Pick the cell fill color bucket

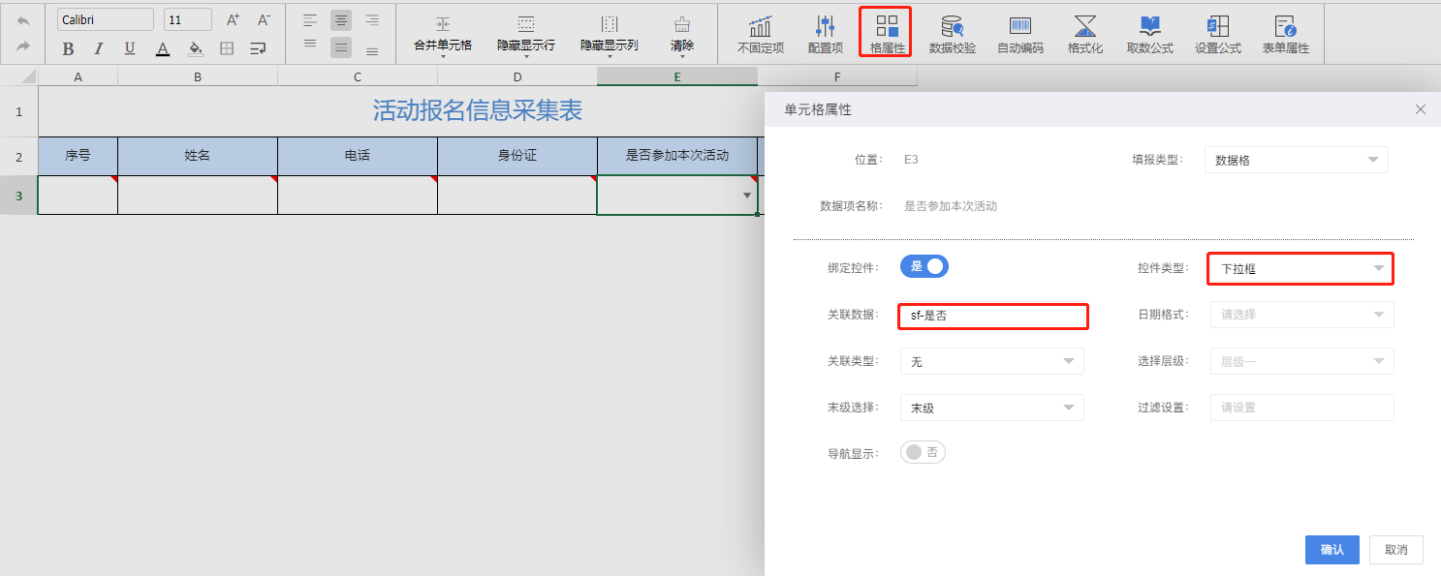tap(195, 48)
